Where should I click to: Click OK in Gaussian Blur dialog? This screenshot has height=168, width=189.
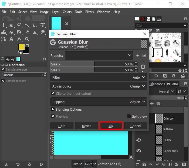coord(111,126)
